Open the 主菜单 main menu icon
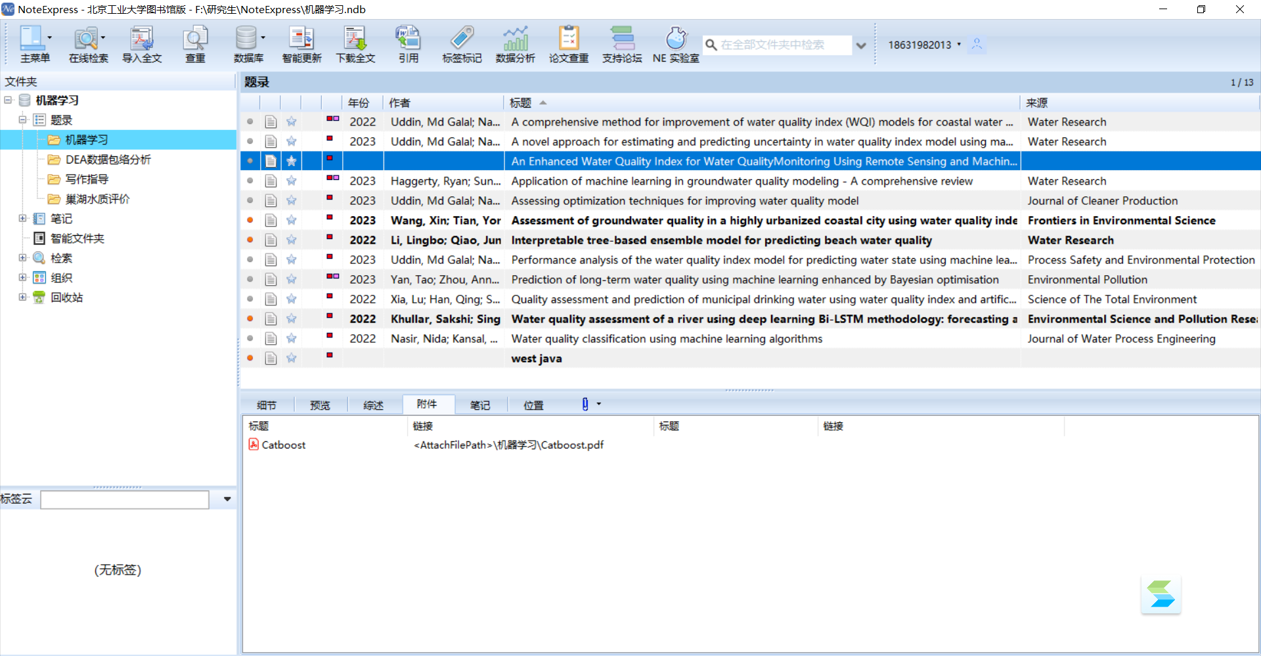This screenshot has height=656, width=1261. 32,38
